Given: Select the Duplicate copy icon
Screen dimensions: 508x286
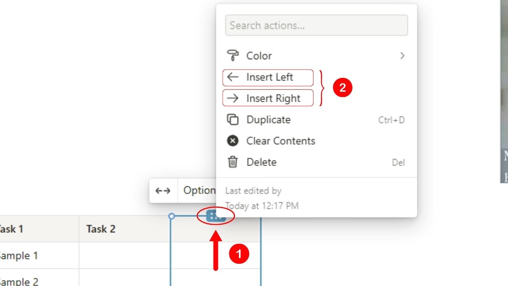Looking at the screenshot, I should click(x=233, y=120).
